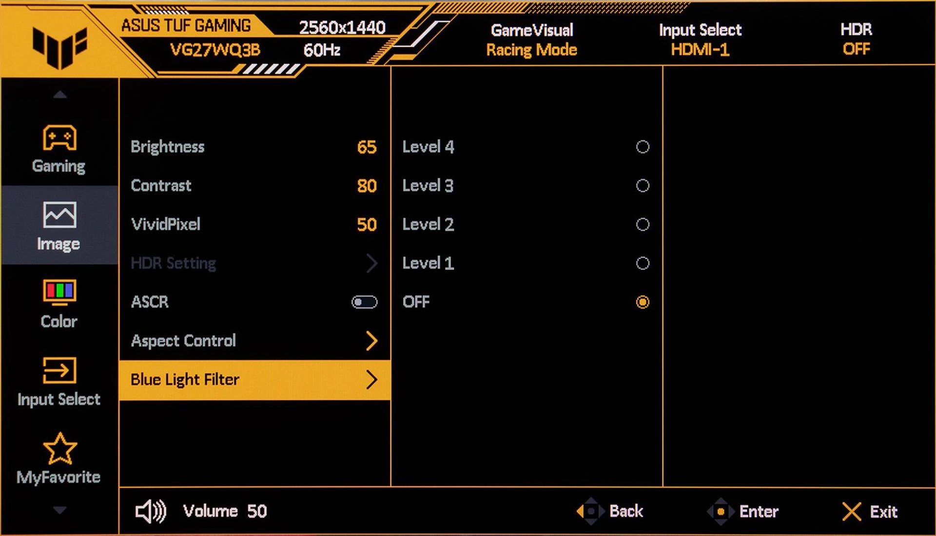Click the Level 3 label
The image size is (936, 536).
point(428,186)
